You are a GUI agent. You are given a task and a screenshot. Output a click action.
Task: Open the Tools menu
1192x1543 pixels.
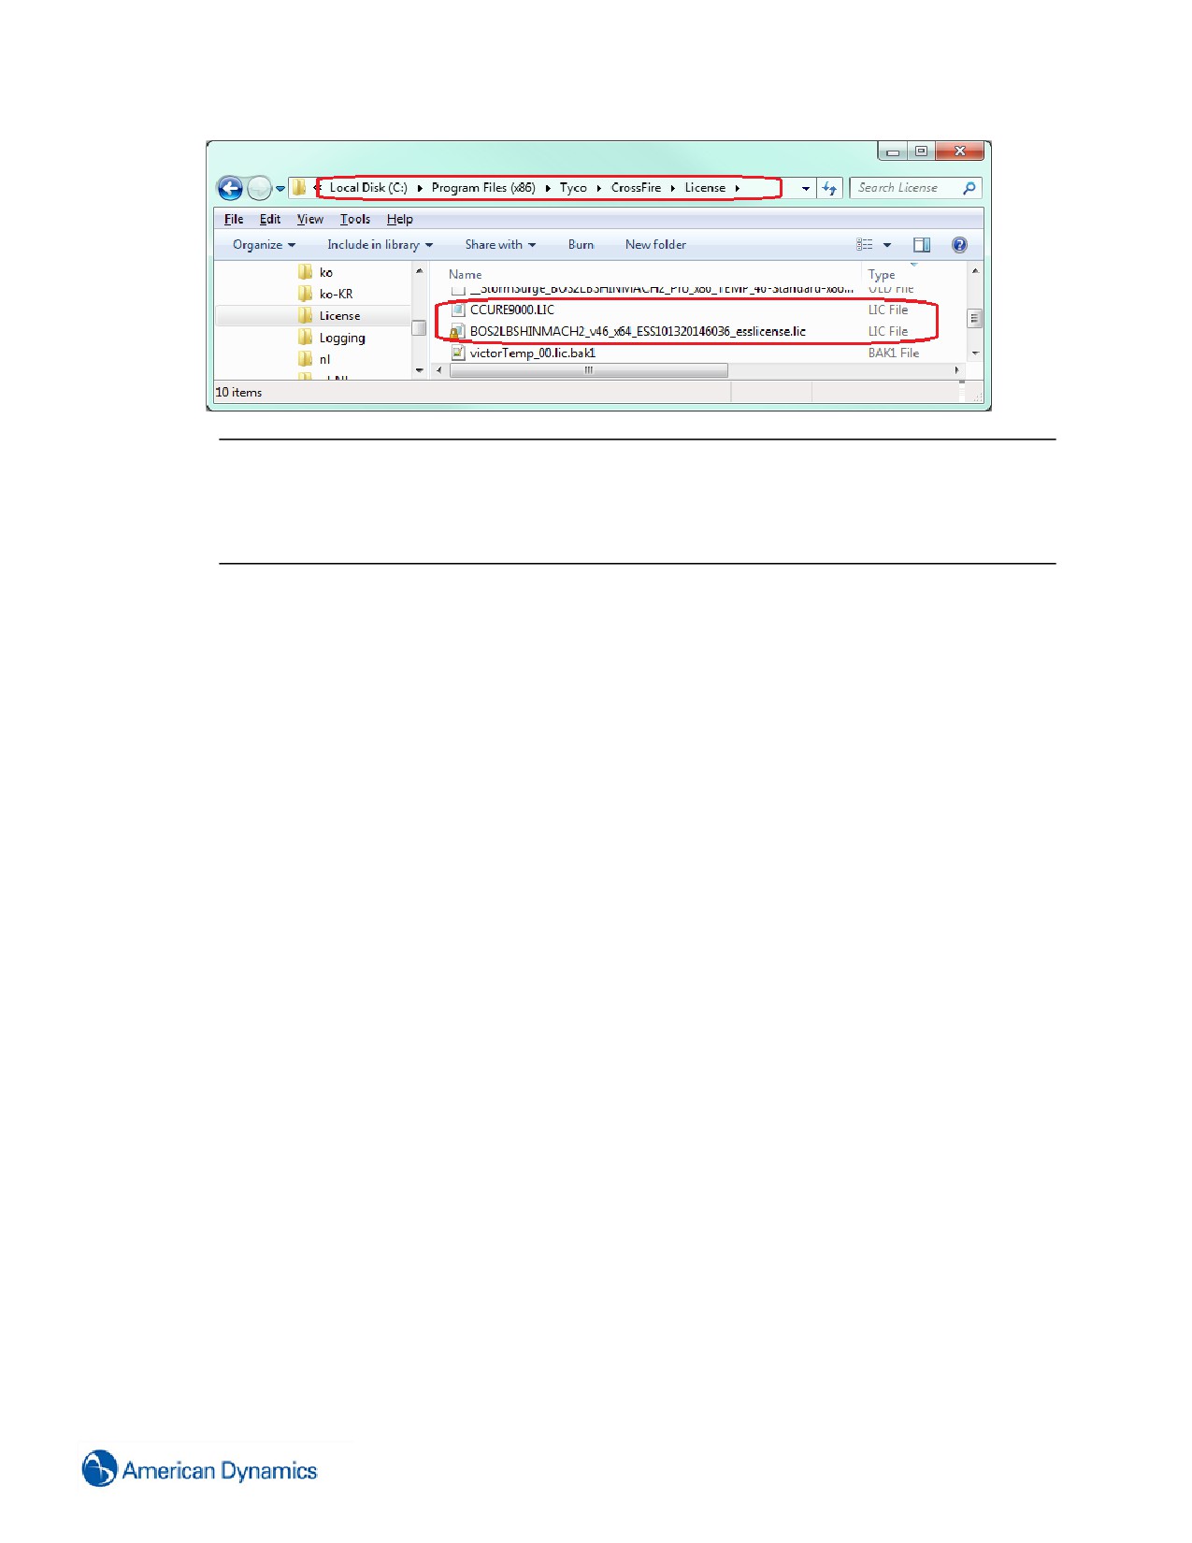355,220
